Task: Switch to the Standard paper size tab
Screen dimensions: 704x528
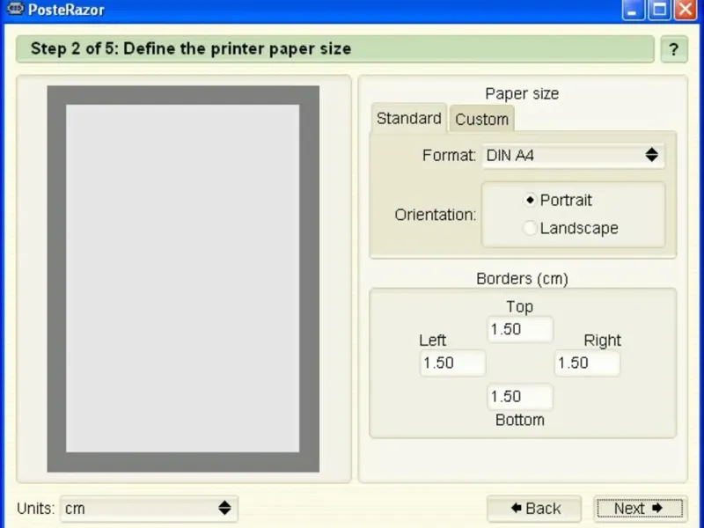Action: tap(408, 119)
